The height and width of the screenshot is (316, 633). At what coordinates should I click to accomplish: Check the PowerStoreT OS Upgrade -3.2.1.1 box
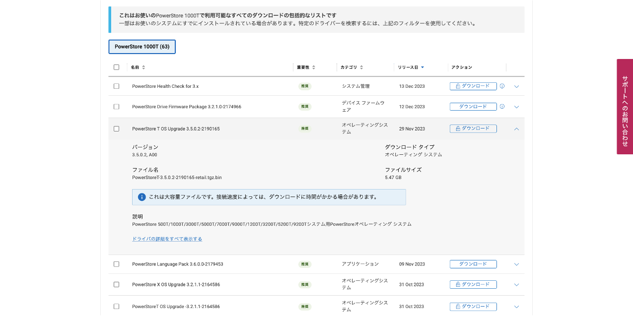tap(117, 306)
